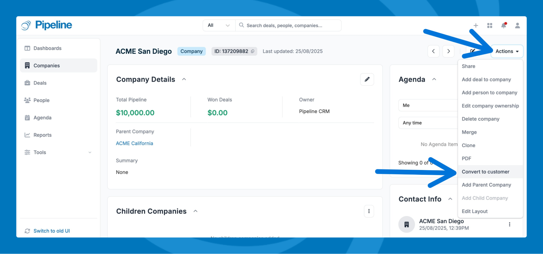543x254 pixels.
Task: Click the Agenda calendar icon in sidebar
Action: click(x=27, y=118)
